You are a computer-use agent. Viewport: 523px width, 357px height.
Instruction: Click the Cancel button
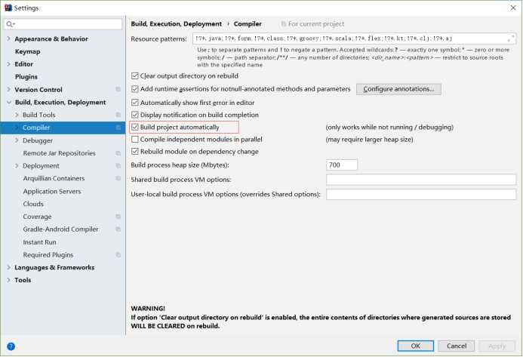457,346
